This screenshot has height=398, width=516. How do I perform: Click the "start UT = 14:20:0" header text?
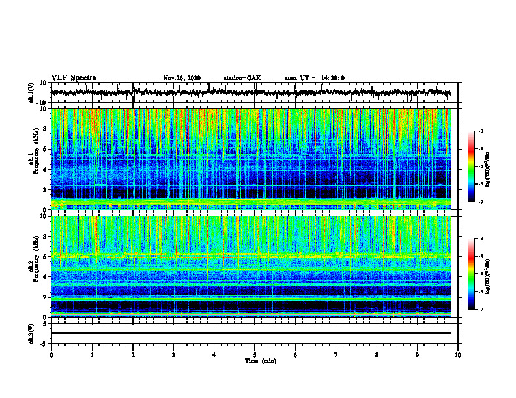tap(315, 78)
